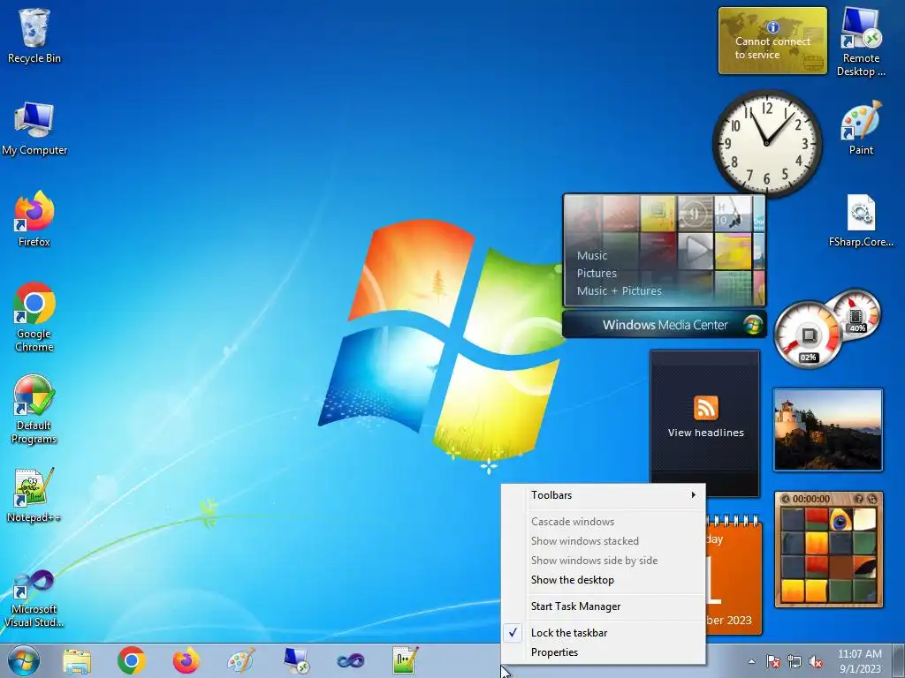Click Show windows stacked entry
This screenshot has width=905, height=678.
[x=603, y=541]
